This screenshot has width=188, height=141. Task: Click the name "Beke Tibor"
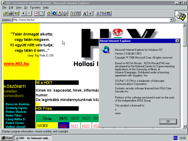pyautogui.click(x=14, y=115)
